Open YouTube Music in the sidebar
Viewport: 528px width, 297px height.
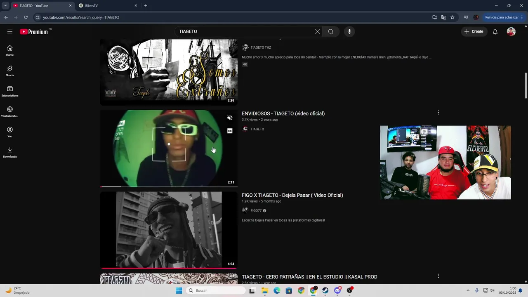10,111
